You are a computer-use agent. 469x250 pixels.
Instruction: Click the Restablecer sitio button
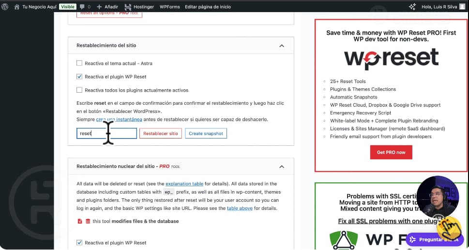point(161,133)
